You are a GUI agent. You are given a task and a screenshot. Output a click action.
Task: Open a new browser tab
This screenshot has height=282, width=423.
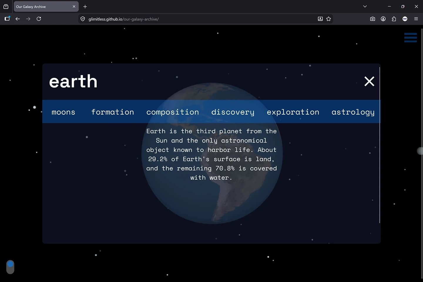click(85, 6)
